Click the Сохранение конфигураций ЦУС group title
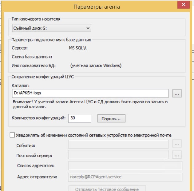The image size is (194, 191). [x=42, y=77]
